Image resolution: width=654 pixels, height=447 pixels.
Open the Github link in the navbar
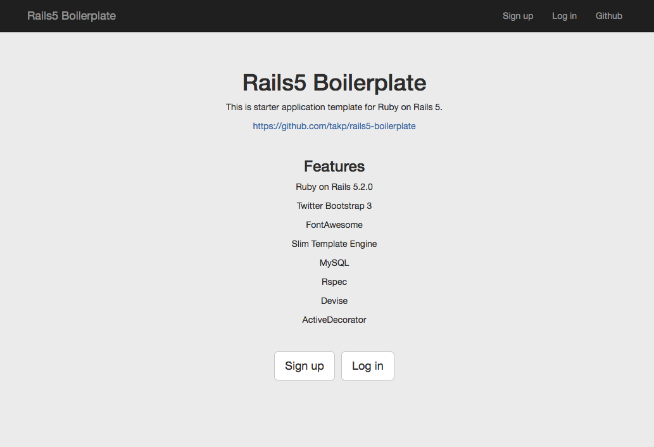(608, 16)
